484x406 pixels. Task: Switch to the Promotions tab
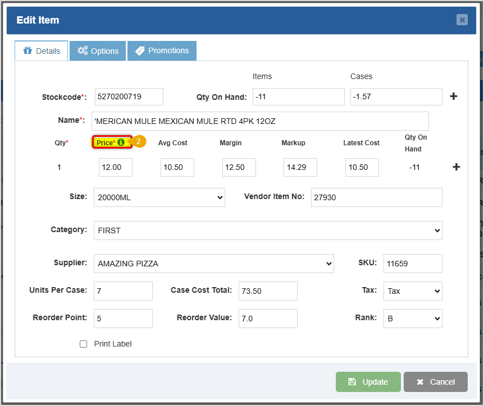click(162, 50)
